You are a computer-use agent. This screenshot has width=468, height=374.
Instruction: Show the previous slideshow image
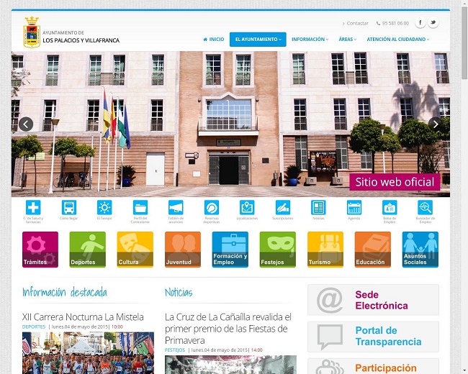tap(26, 124)
